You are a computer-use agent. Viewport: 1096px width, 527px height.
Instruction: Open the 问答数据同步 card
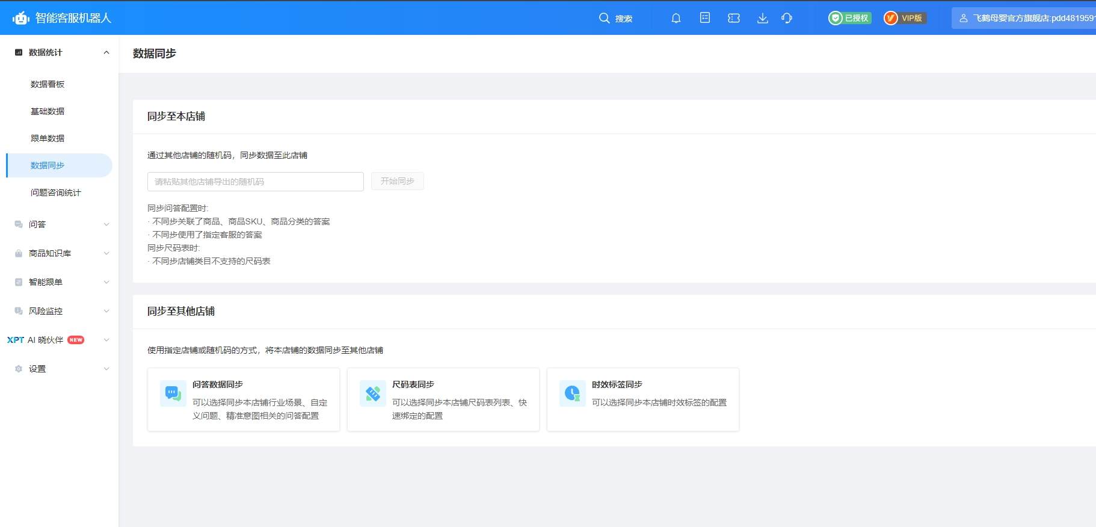pyautogui.click(x=244, y=399)
